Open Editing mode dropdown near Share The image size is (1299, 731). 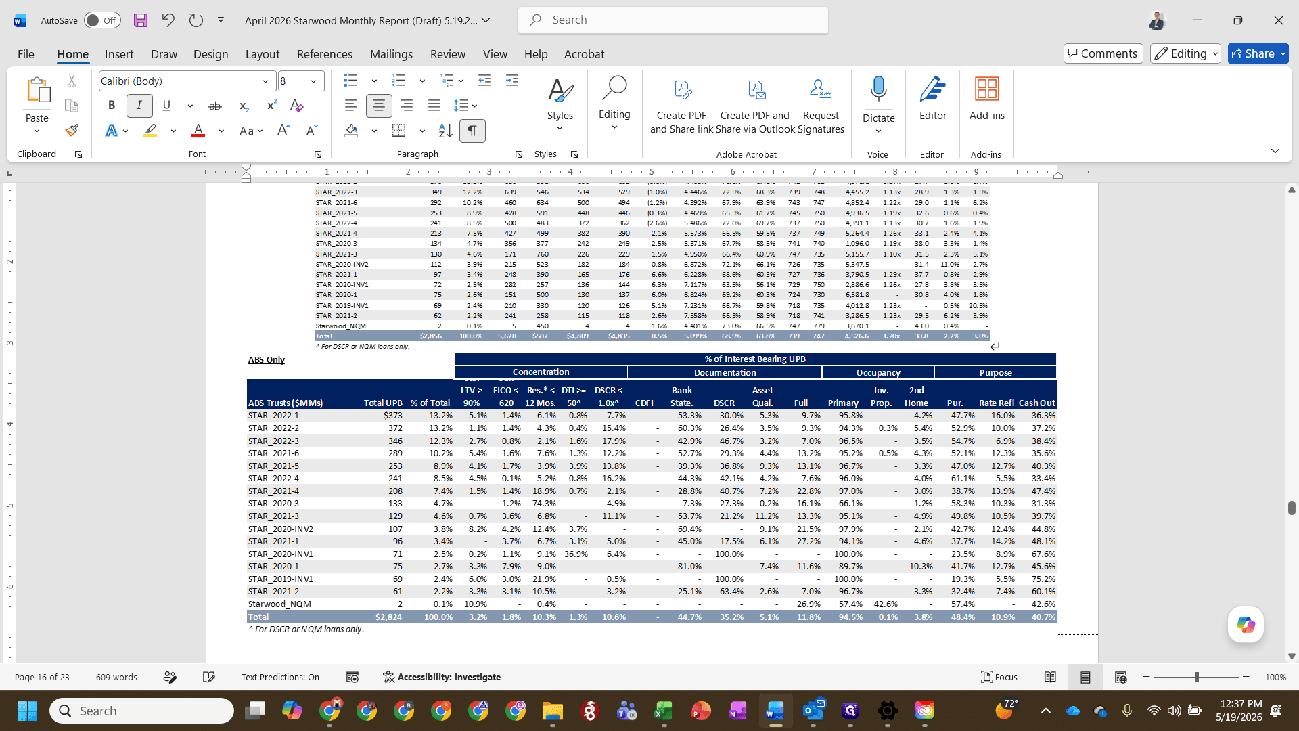[x=1185, y=53]
